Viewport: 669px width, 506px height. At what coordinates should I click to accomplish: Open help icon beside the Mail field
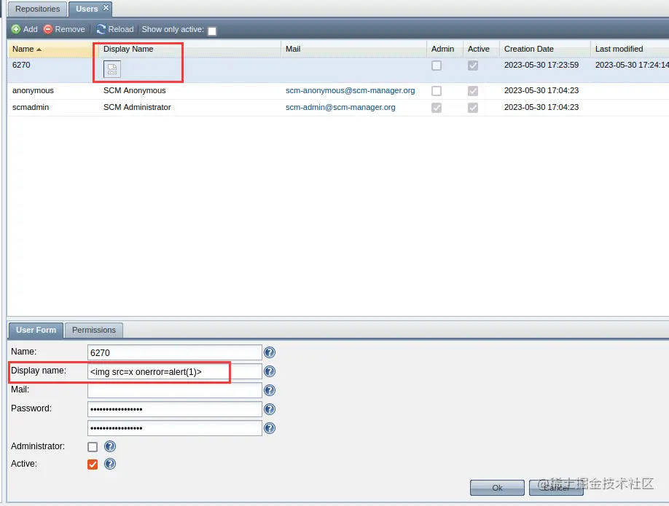click(x=270, y=390)
